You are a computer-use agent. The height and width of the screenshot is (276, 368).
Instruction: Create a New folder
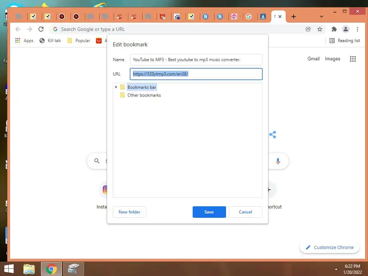pos(129,212)
